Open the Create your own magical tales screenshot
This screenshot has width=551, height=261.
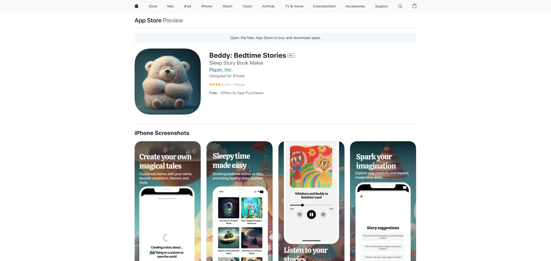tap(168, 201)
